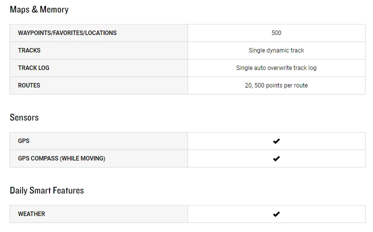
Task: Select the "20, 500 points per route" value
Action: click(276, 85)
